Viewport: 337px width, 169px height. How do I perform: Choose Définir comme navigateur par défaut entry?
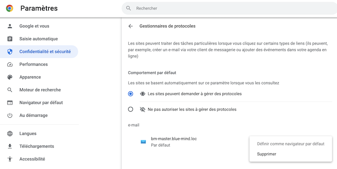291,144
